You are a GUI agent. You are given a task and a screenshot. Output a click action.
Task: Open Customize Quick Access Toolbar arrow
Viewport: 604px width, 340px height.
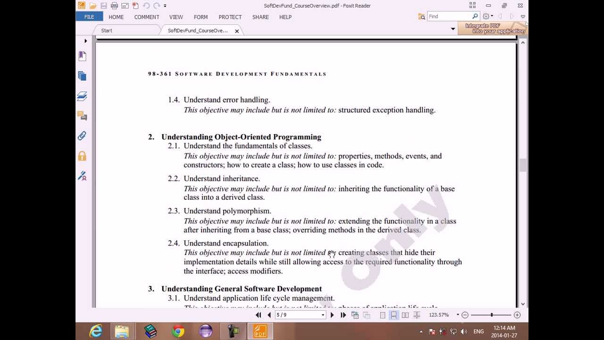pos(165,6)
